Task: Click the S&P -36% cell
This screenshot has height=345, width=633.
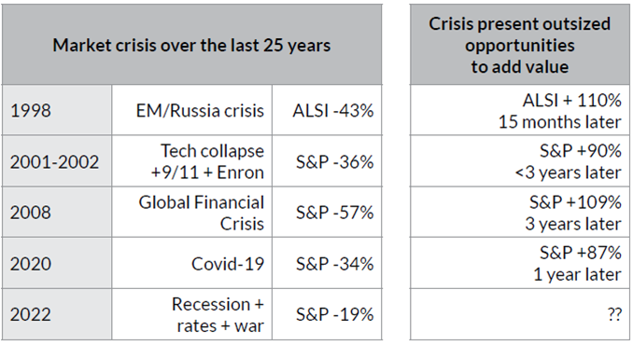Action: [327, 160]
